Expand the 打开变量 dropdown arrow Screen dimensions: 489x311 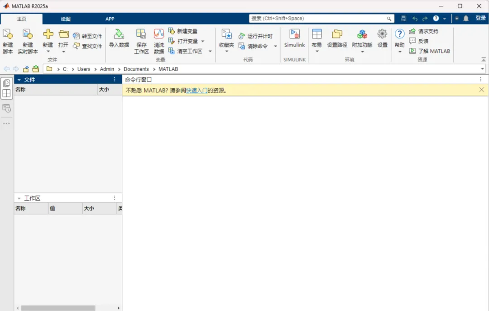click(x=203, y=41)
